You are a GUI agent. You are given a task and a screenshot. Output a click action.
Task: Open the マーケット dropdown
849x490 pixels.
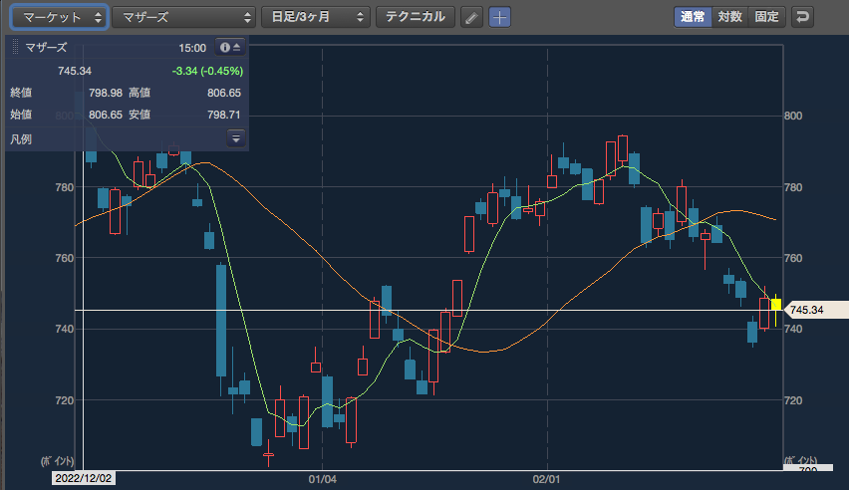[59, 17]
